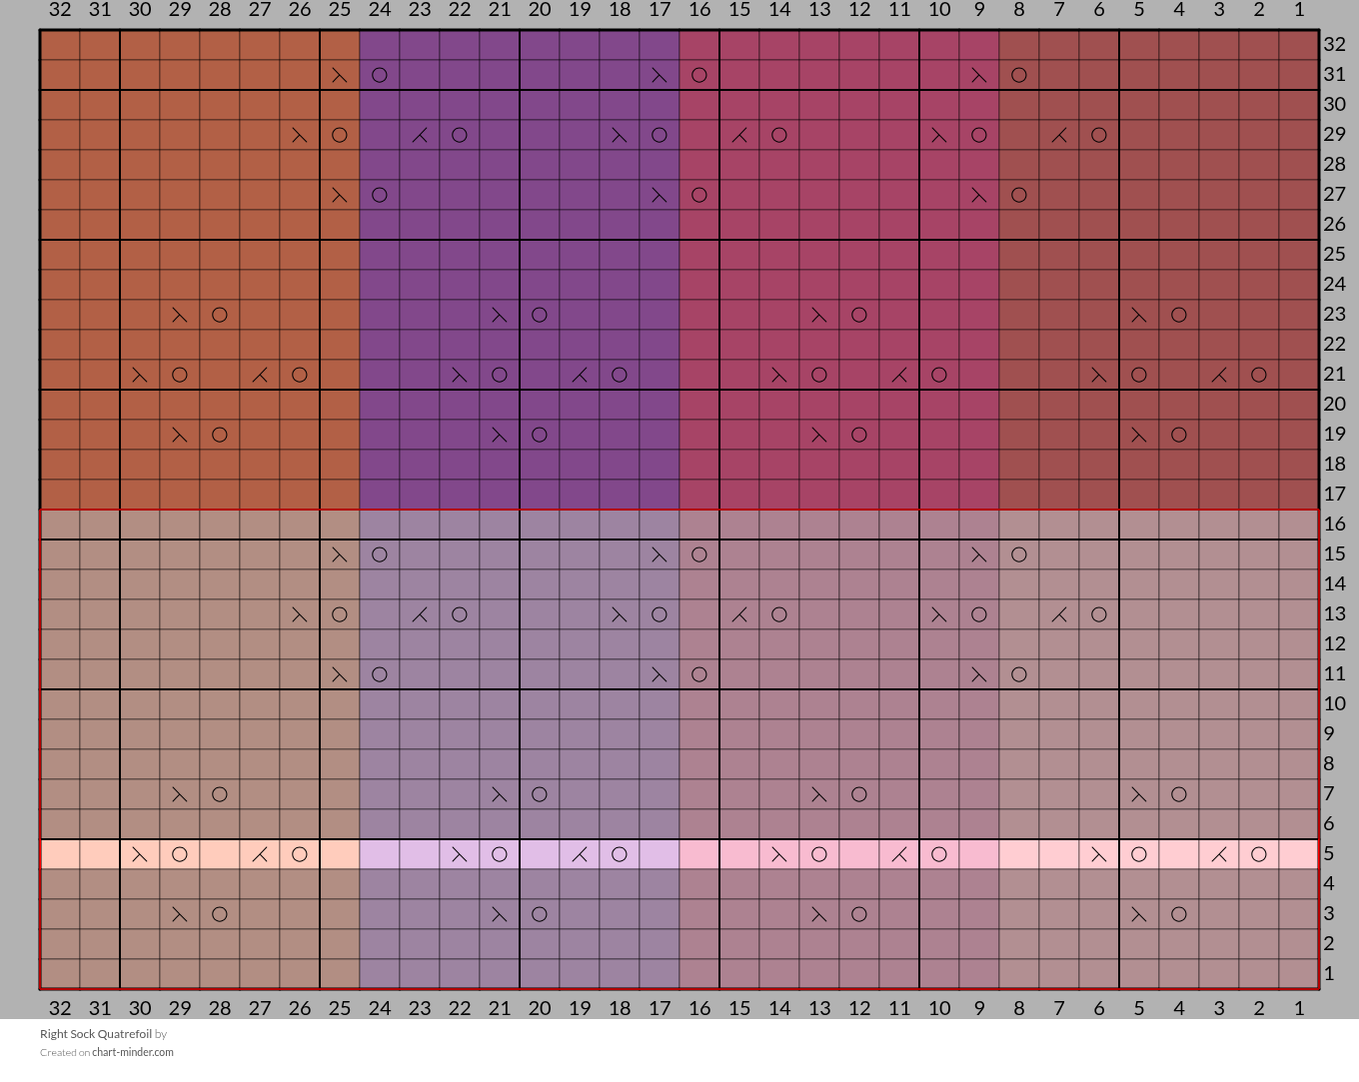Click column number 16 along the top
1359x1082 pixels.
(x=699, y=10)
